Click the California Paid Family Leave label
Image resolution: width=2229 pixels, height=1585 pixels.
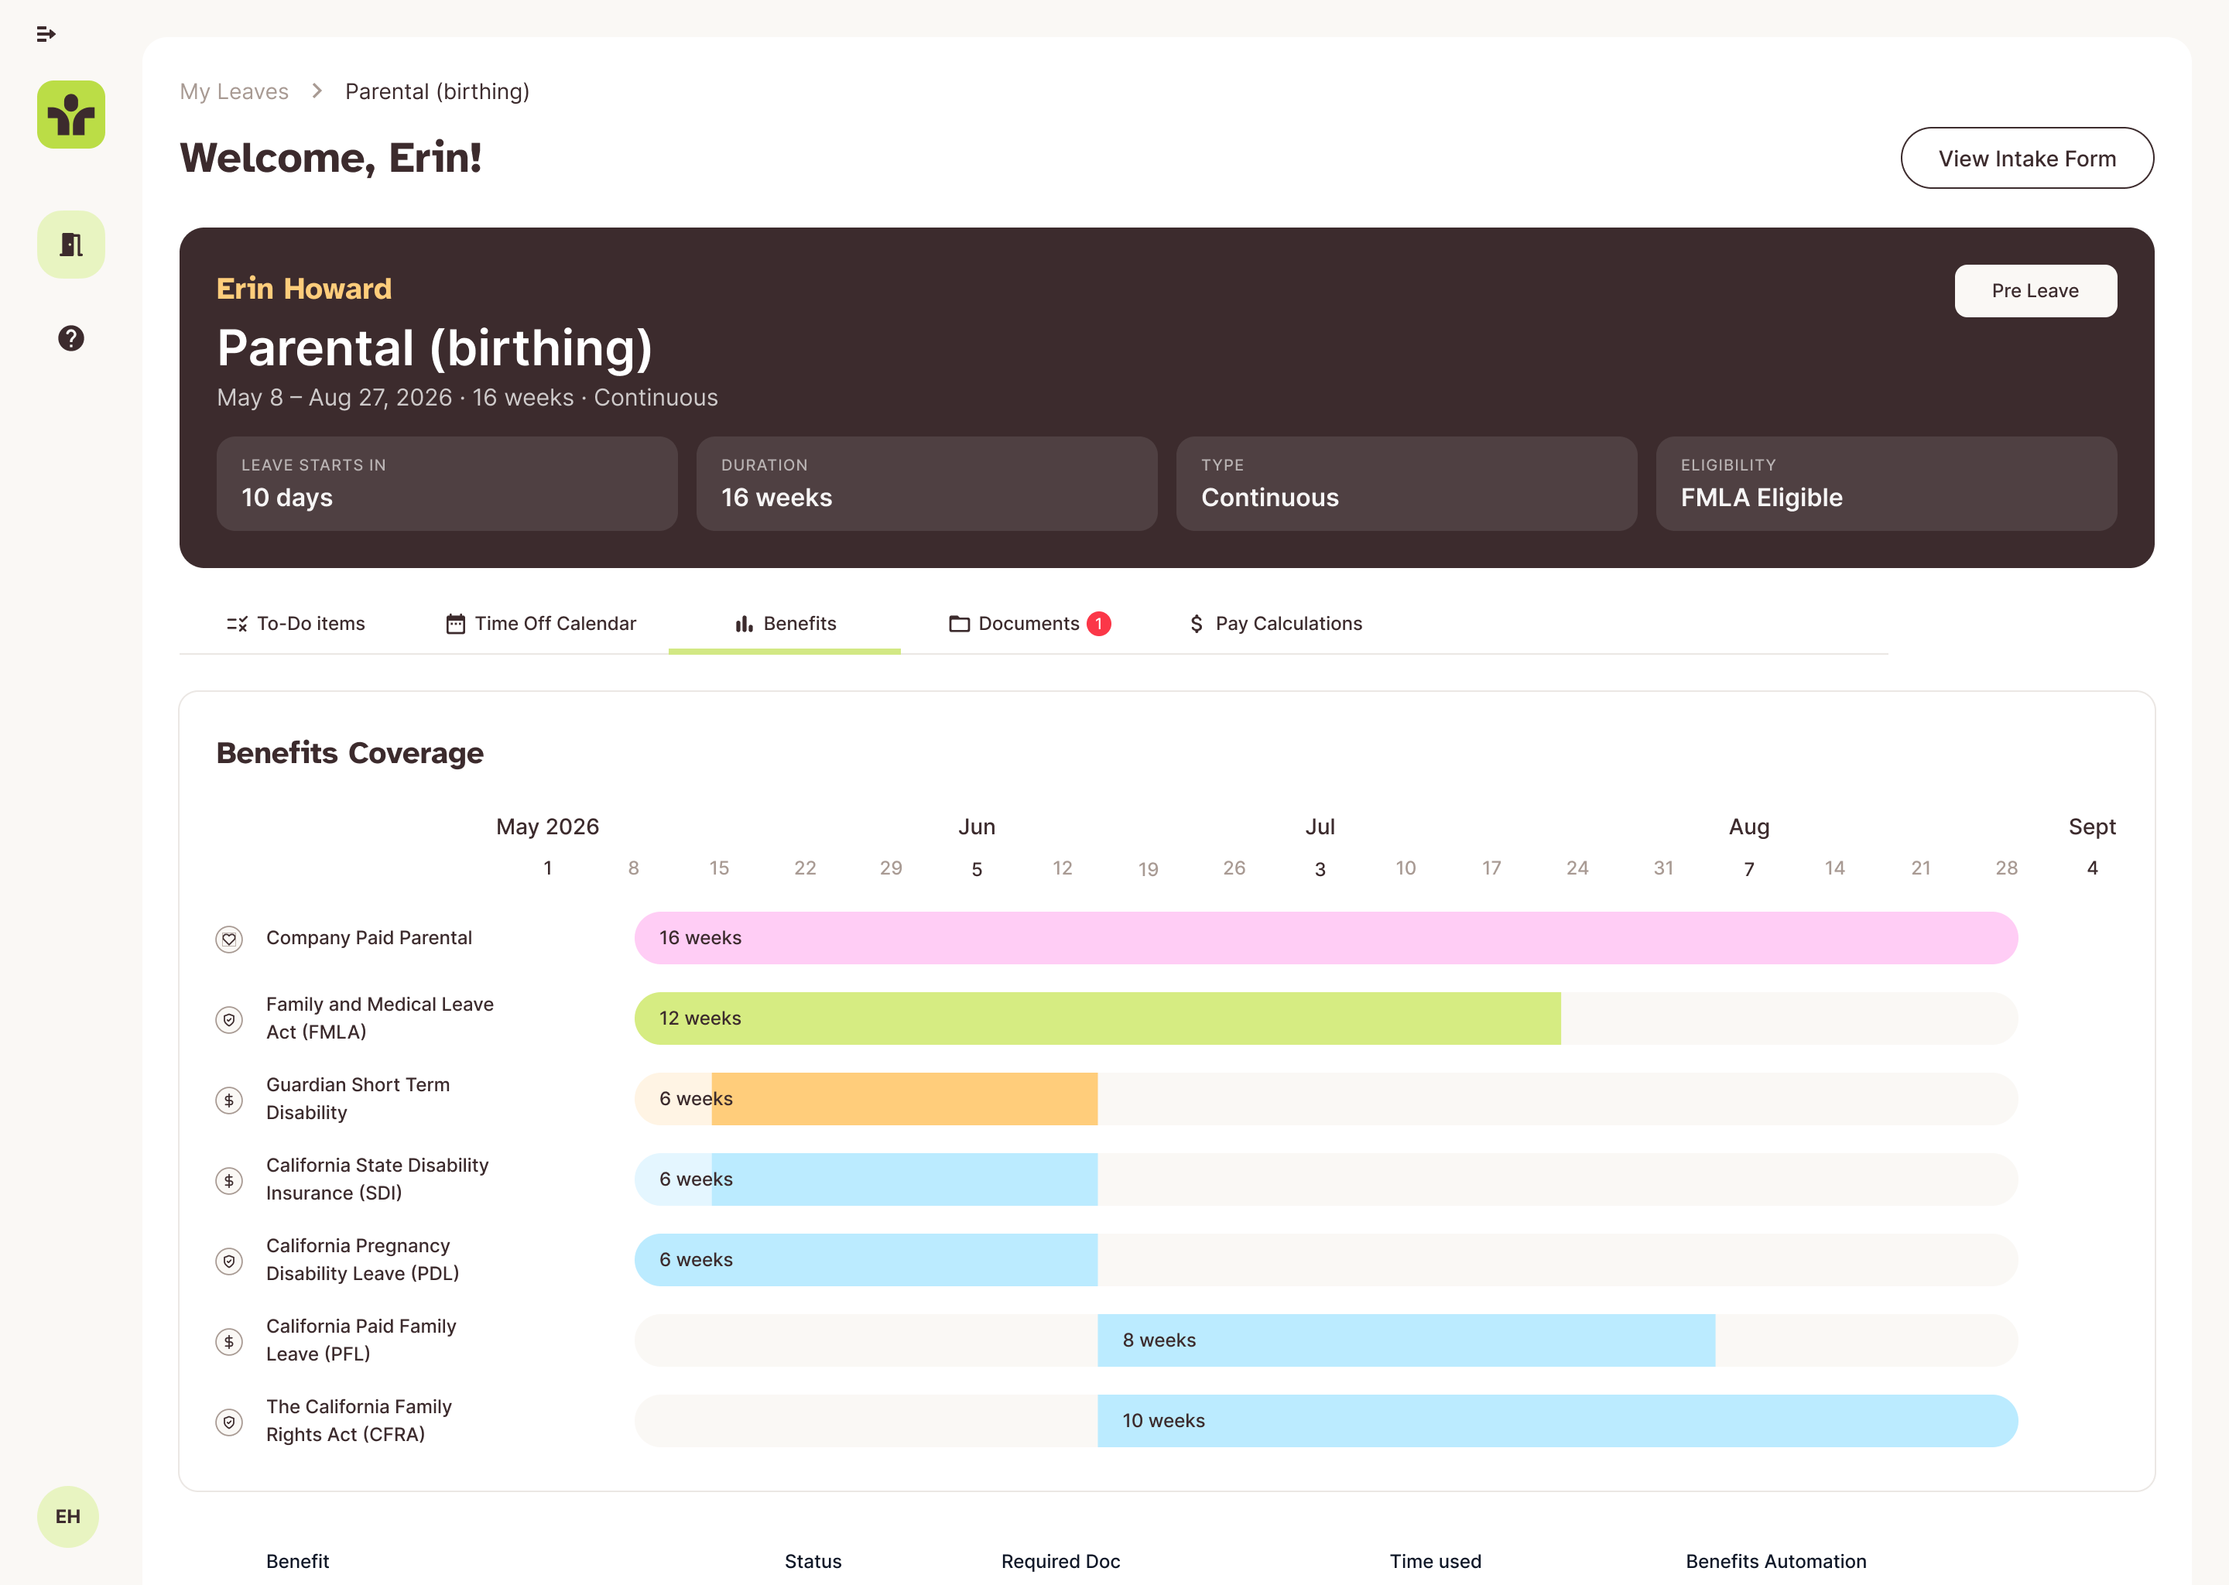tap(361, 1340)
